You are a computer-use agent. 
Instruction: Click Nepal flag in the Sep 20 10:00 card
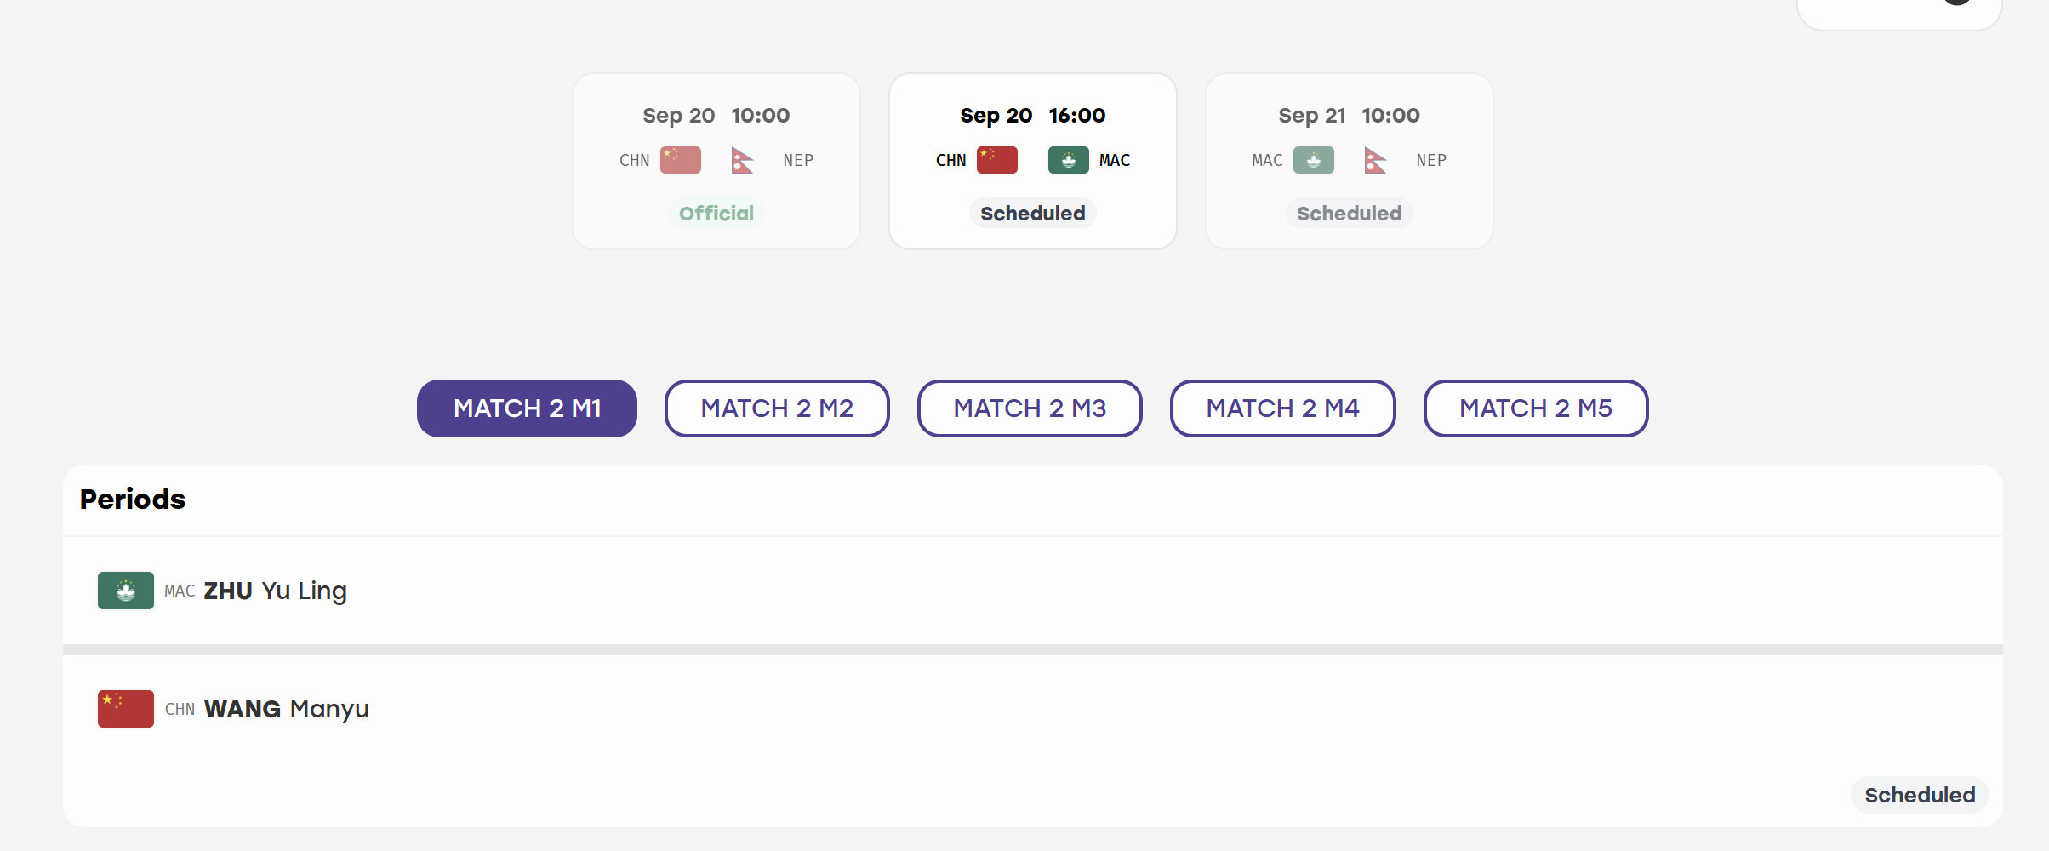tap(742, 160)
